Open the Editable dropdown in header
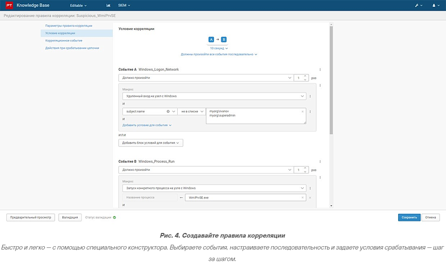The height and width of the screenshot is (266, 446). click(78, 5)
